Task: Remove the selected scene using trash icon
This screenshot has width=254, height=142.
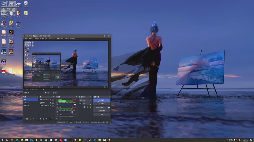Action: point(27,119)
